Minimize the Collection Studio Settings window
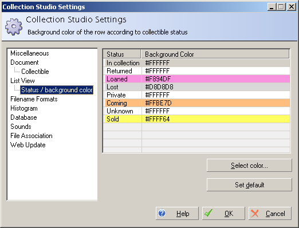Image resolution: width=299 pixels, height=228 pixels. click(x=272, y=7)
